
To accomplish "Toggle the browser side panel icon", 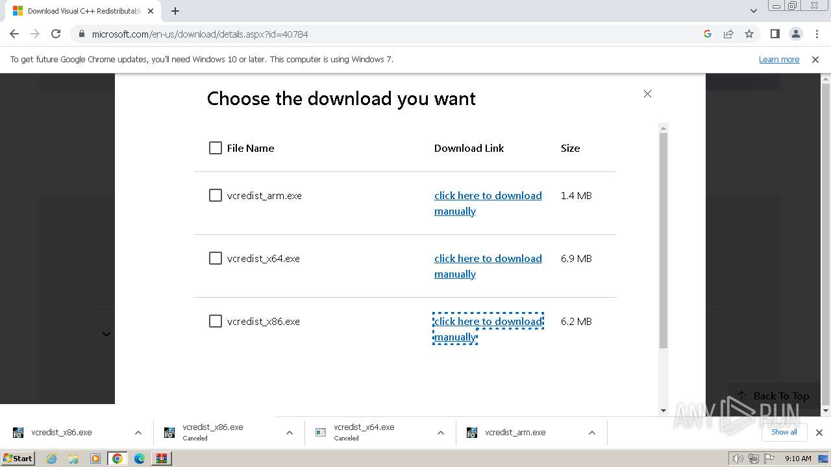I will [775, 34].
